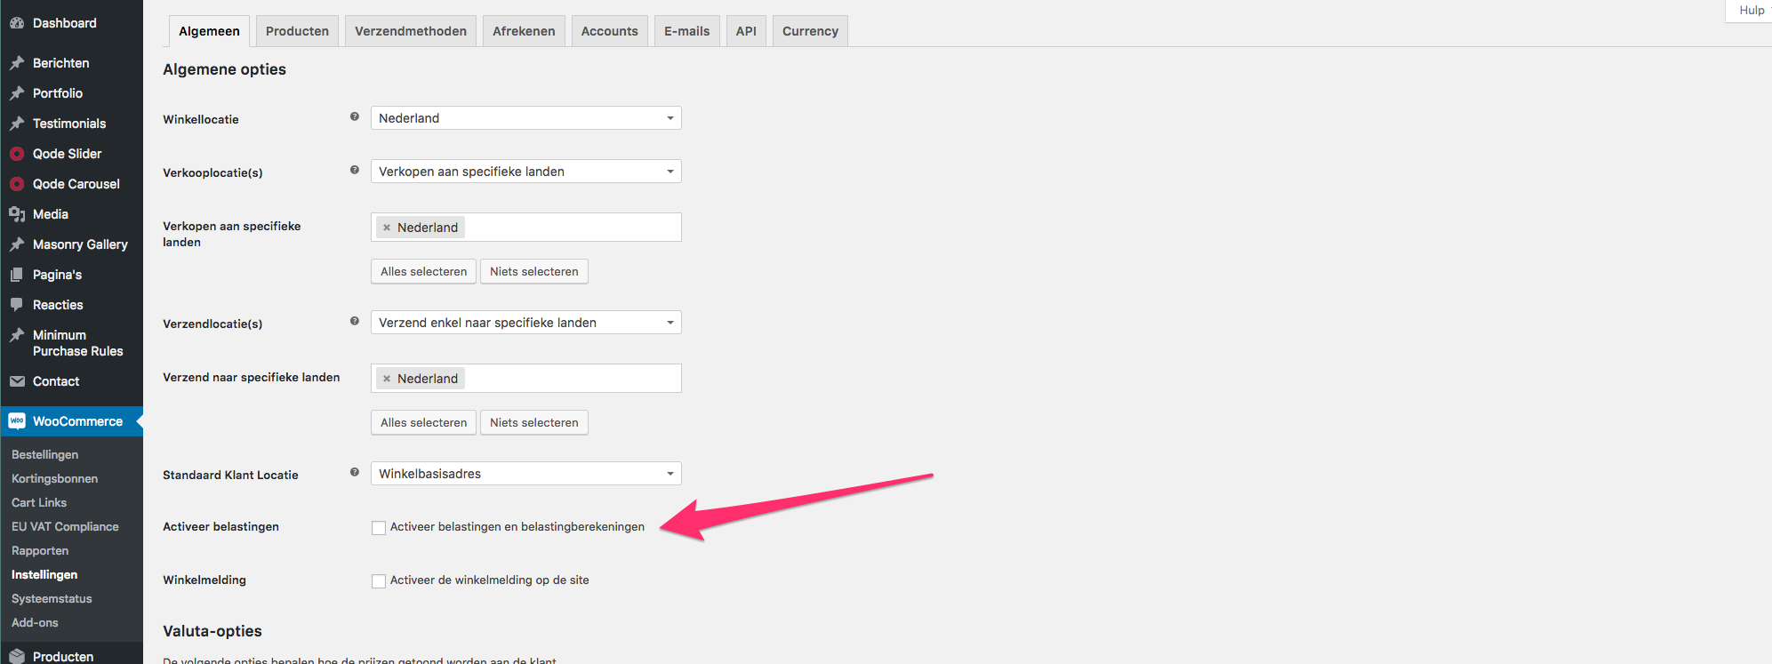Open Instellingen submenu link

click(44, 574)
